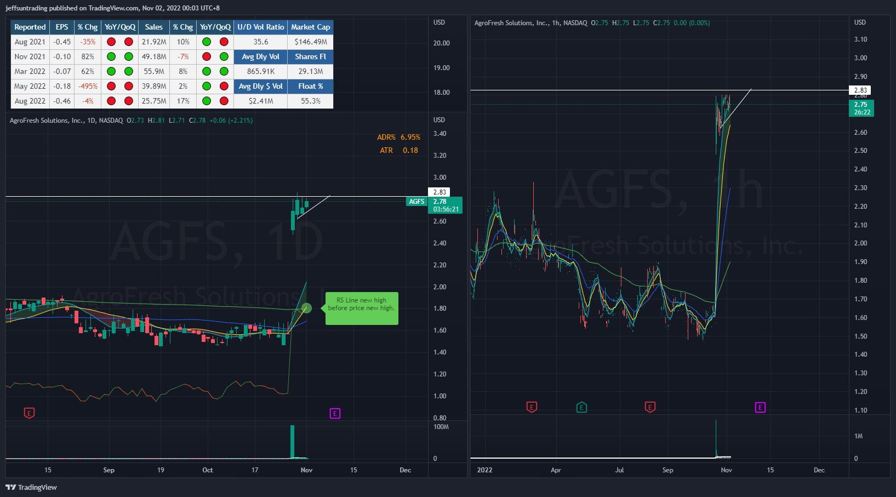Click the 'EPS' table header
The width and height of the screenshot is (896, 497).
point(62,27)
